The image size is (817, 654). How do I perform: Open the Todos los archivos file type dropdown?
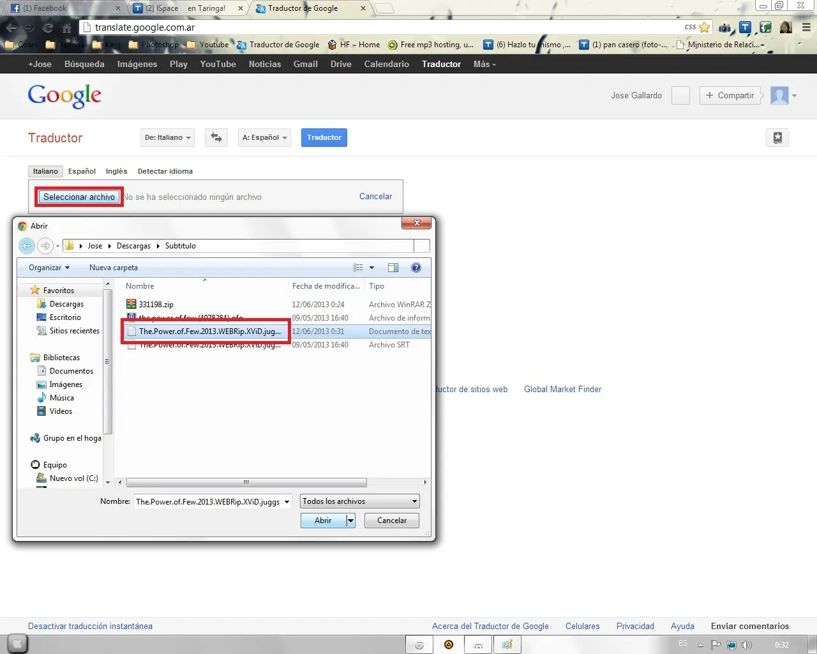click(x=360, y=501)
